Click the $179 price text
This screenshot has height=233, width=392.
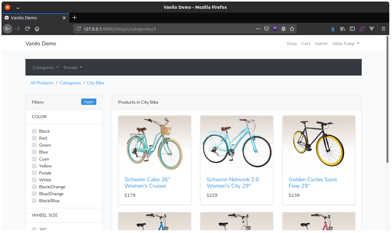130,195
